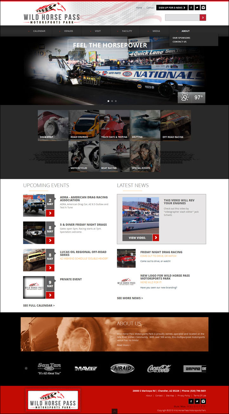Image resolution: width=229 pixels, height=414 pixels.
Task: Click the footer About link
Action: point(149,396)
